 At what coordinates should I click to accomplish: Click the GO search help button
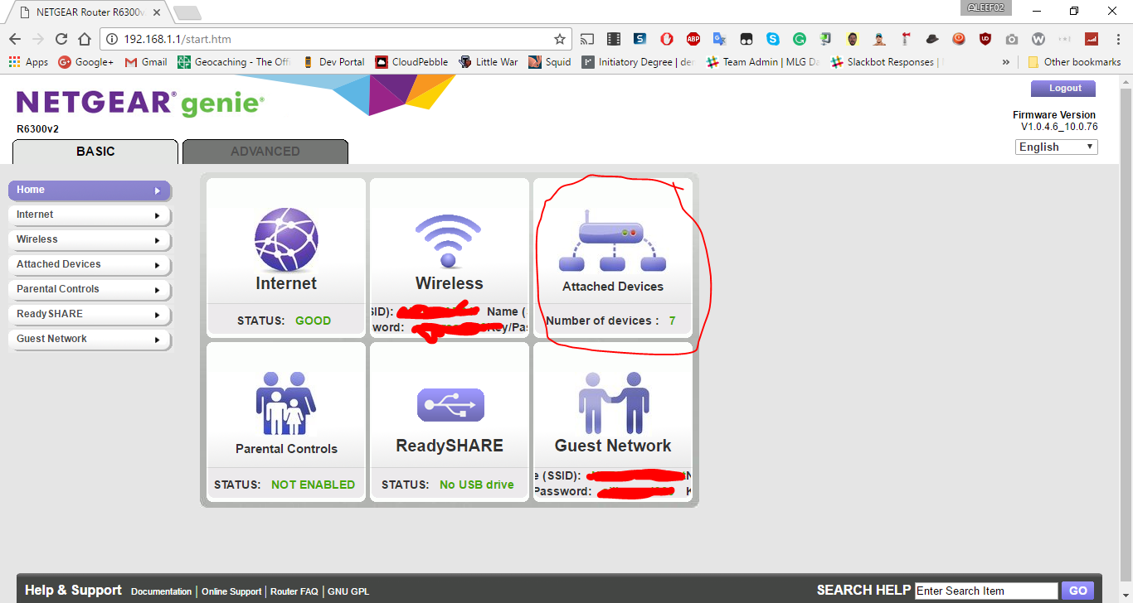(1077, 590)
